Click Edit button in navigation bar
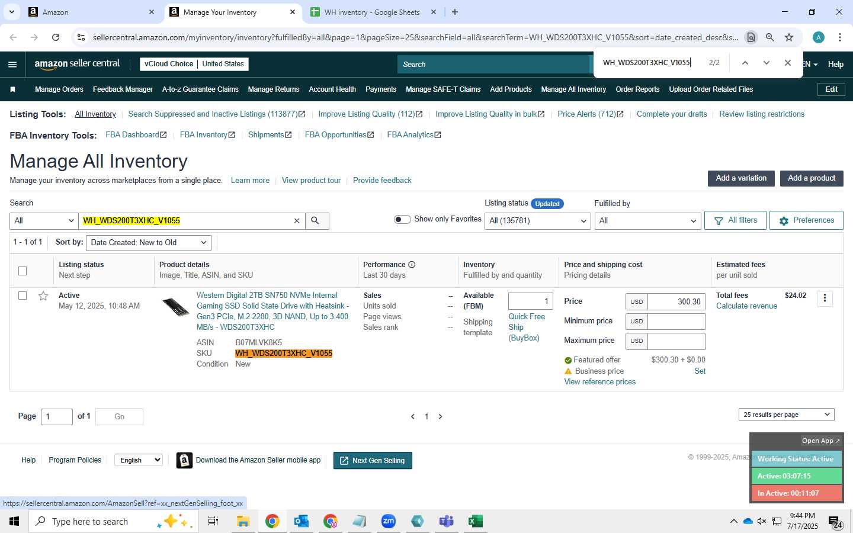 [831, 89]
